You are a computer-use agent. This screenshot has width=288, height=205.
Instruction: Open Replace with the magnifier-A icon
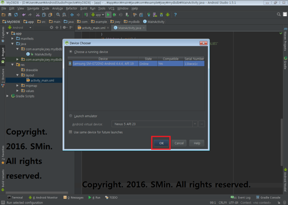(x=64, y=15)
